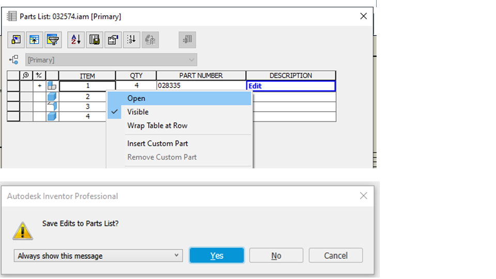Expand item 1 row with plus sign
The width and height of the screenshot is (496, 279).
pos(40,85)
